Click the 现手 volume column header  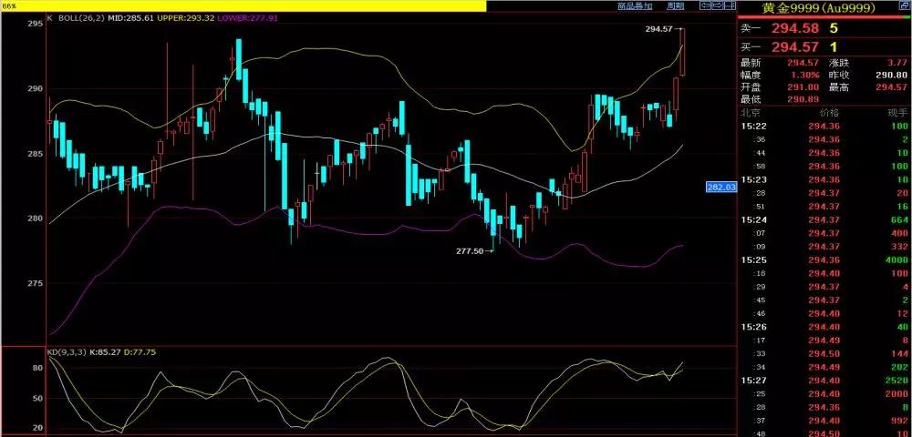[896, 113]
